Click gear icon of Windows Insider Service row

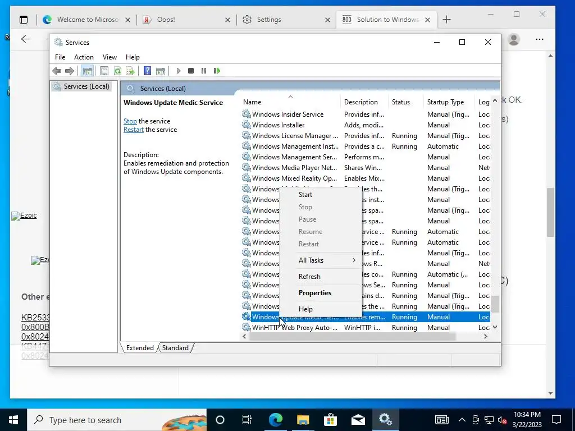tap(247, 114)
